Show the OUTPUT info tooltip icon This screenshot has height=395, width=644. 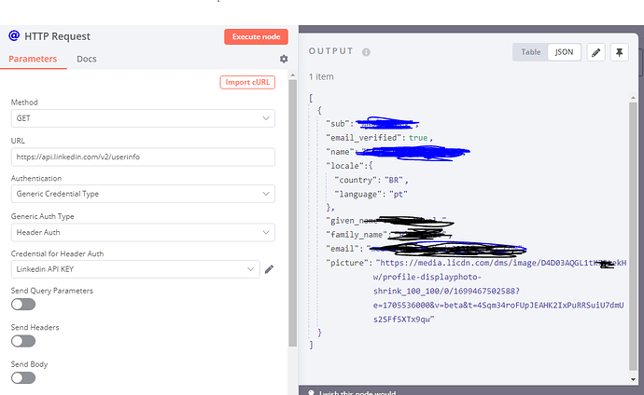click(x=367, y=52)
